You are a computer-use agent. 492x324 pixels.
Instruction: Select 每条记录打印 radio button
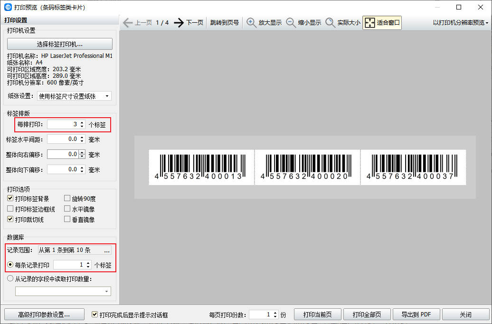coord(10,265)
